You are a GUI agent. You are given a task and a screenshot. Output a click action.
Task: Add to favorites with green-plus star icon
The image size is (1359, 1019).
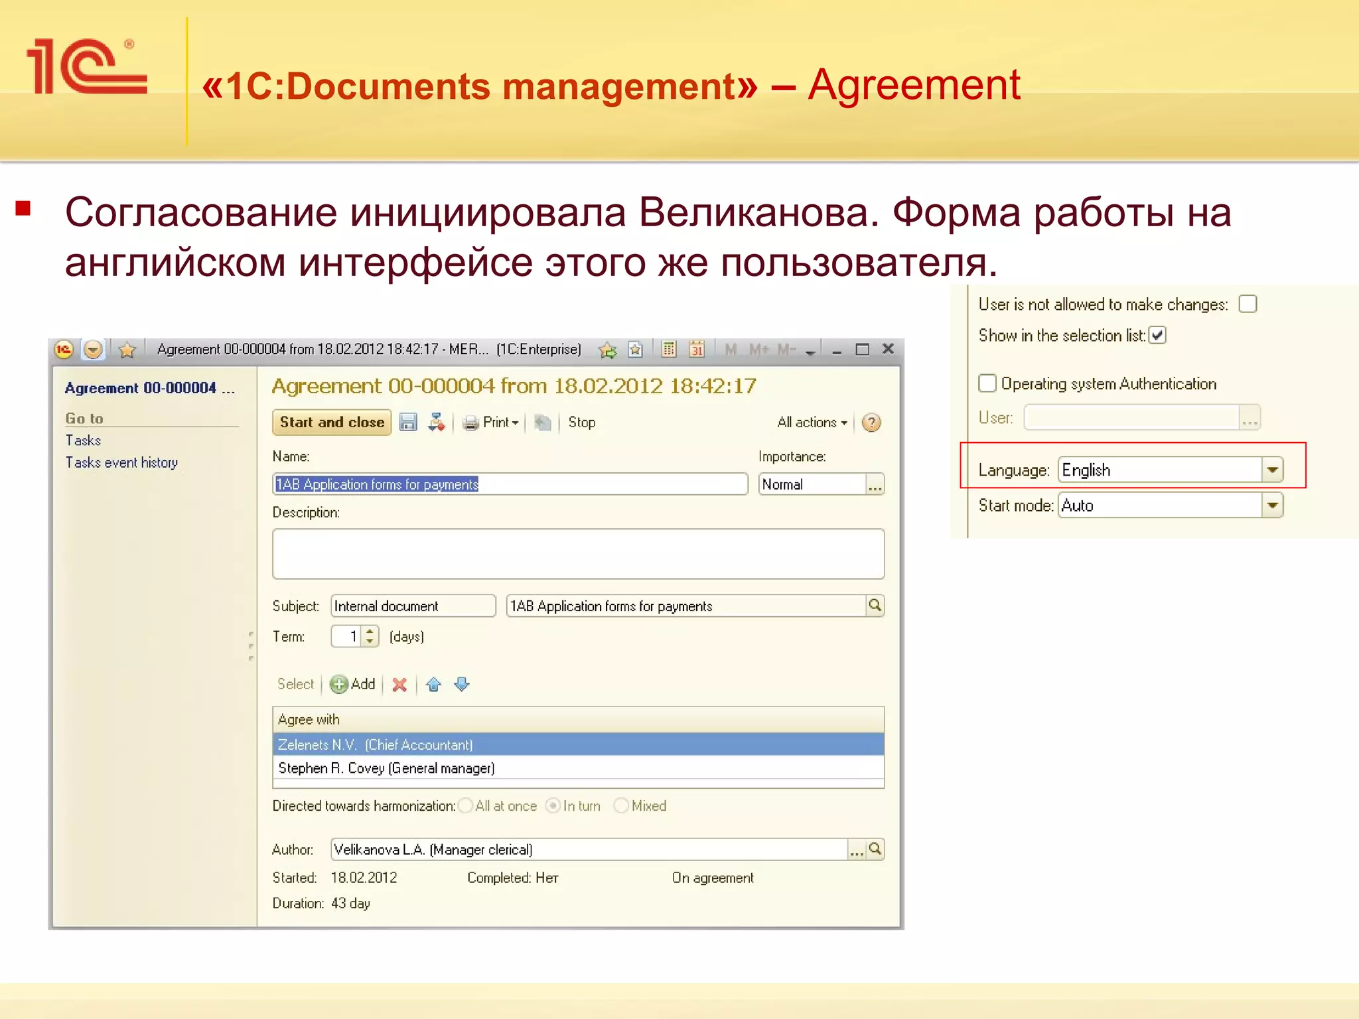pyautogui.click(x=607, y=350)
